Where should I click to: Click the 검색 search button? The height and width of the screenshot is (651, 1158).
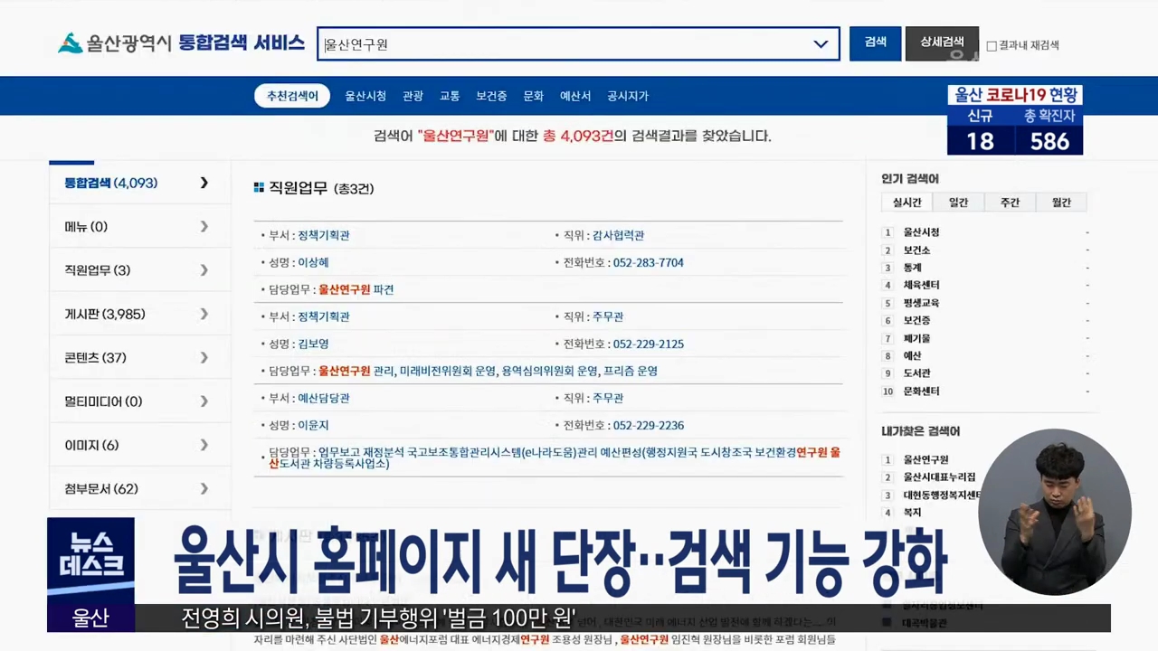pos(875,42)
